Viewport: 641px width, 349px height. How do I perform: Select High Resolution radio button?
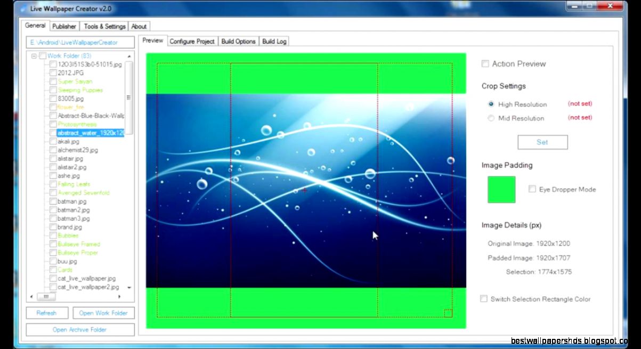[x=491, y=104]
